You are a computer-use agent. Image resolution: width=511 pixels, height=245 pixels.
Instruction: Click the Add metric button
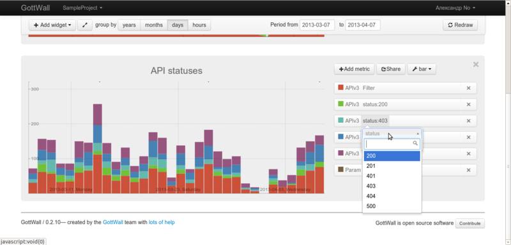(x=355, y=69)
